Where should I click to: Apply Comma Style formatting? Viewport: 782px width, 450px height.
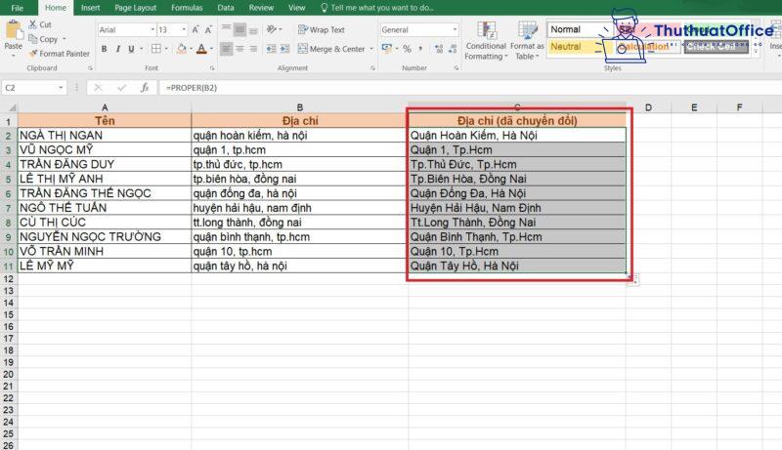click(x=420, y=49)
